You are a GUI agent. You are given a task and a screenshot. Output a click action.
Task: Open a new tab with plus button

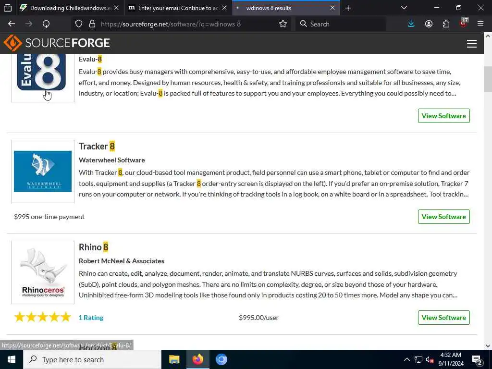pyautogui.click(x=348, y=8)
